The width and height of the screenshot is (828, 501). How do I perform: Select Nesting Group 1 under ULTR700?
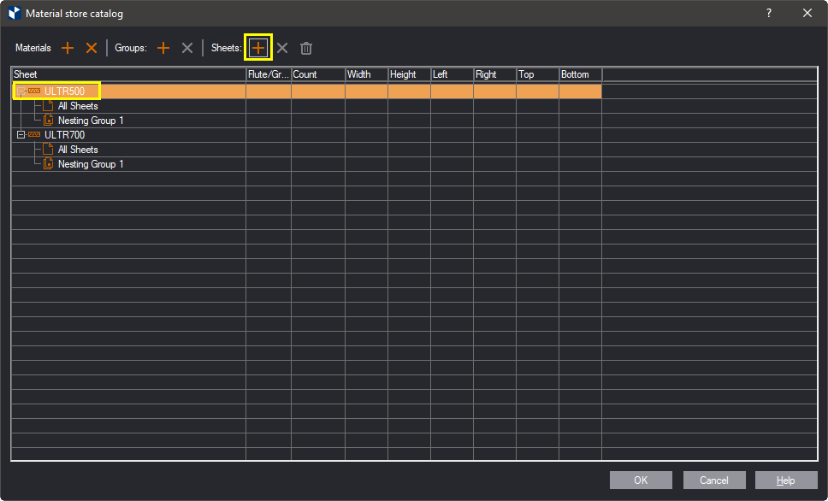click(x=91, y=164)
